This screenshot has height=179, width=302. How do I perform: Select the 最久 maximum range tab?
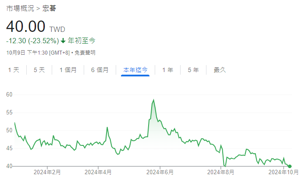(220, 70)
